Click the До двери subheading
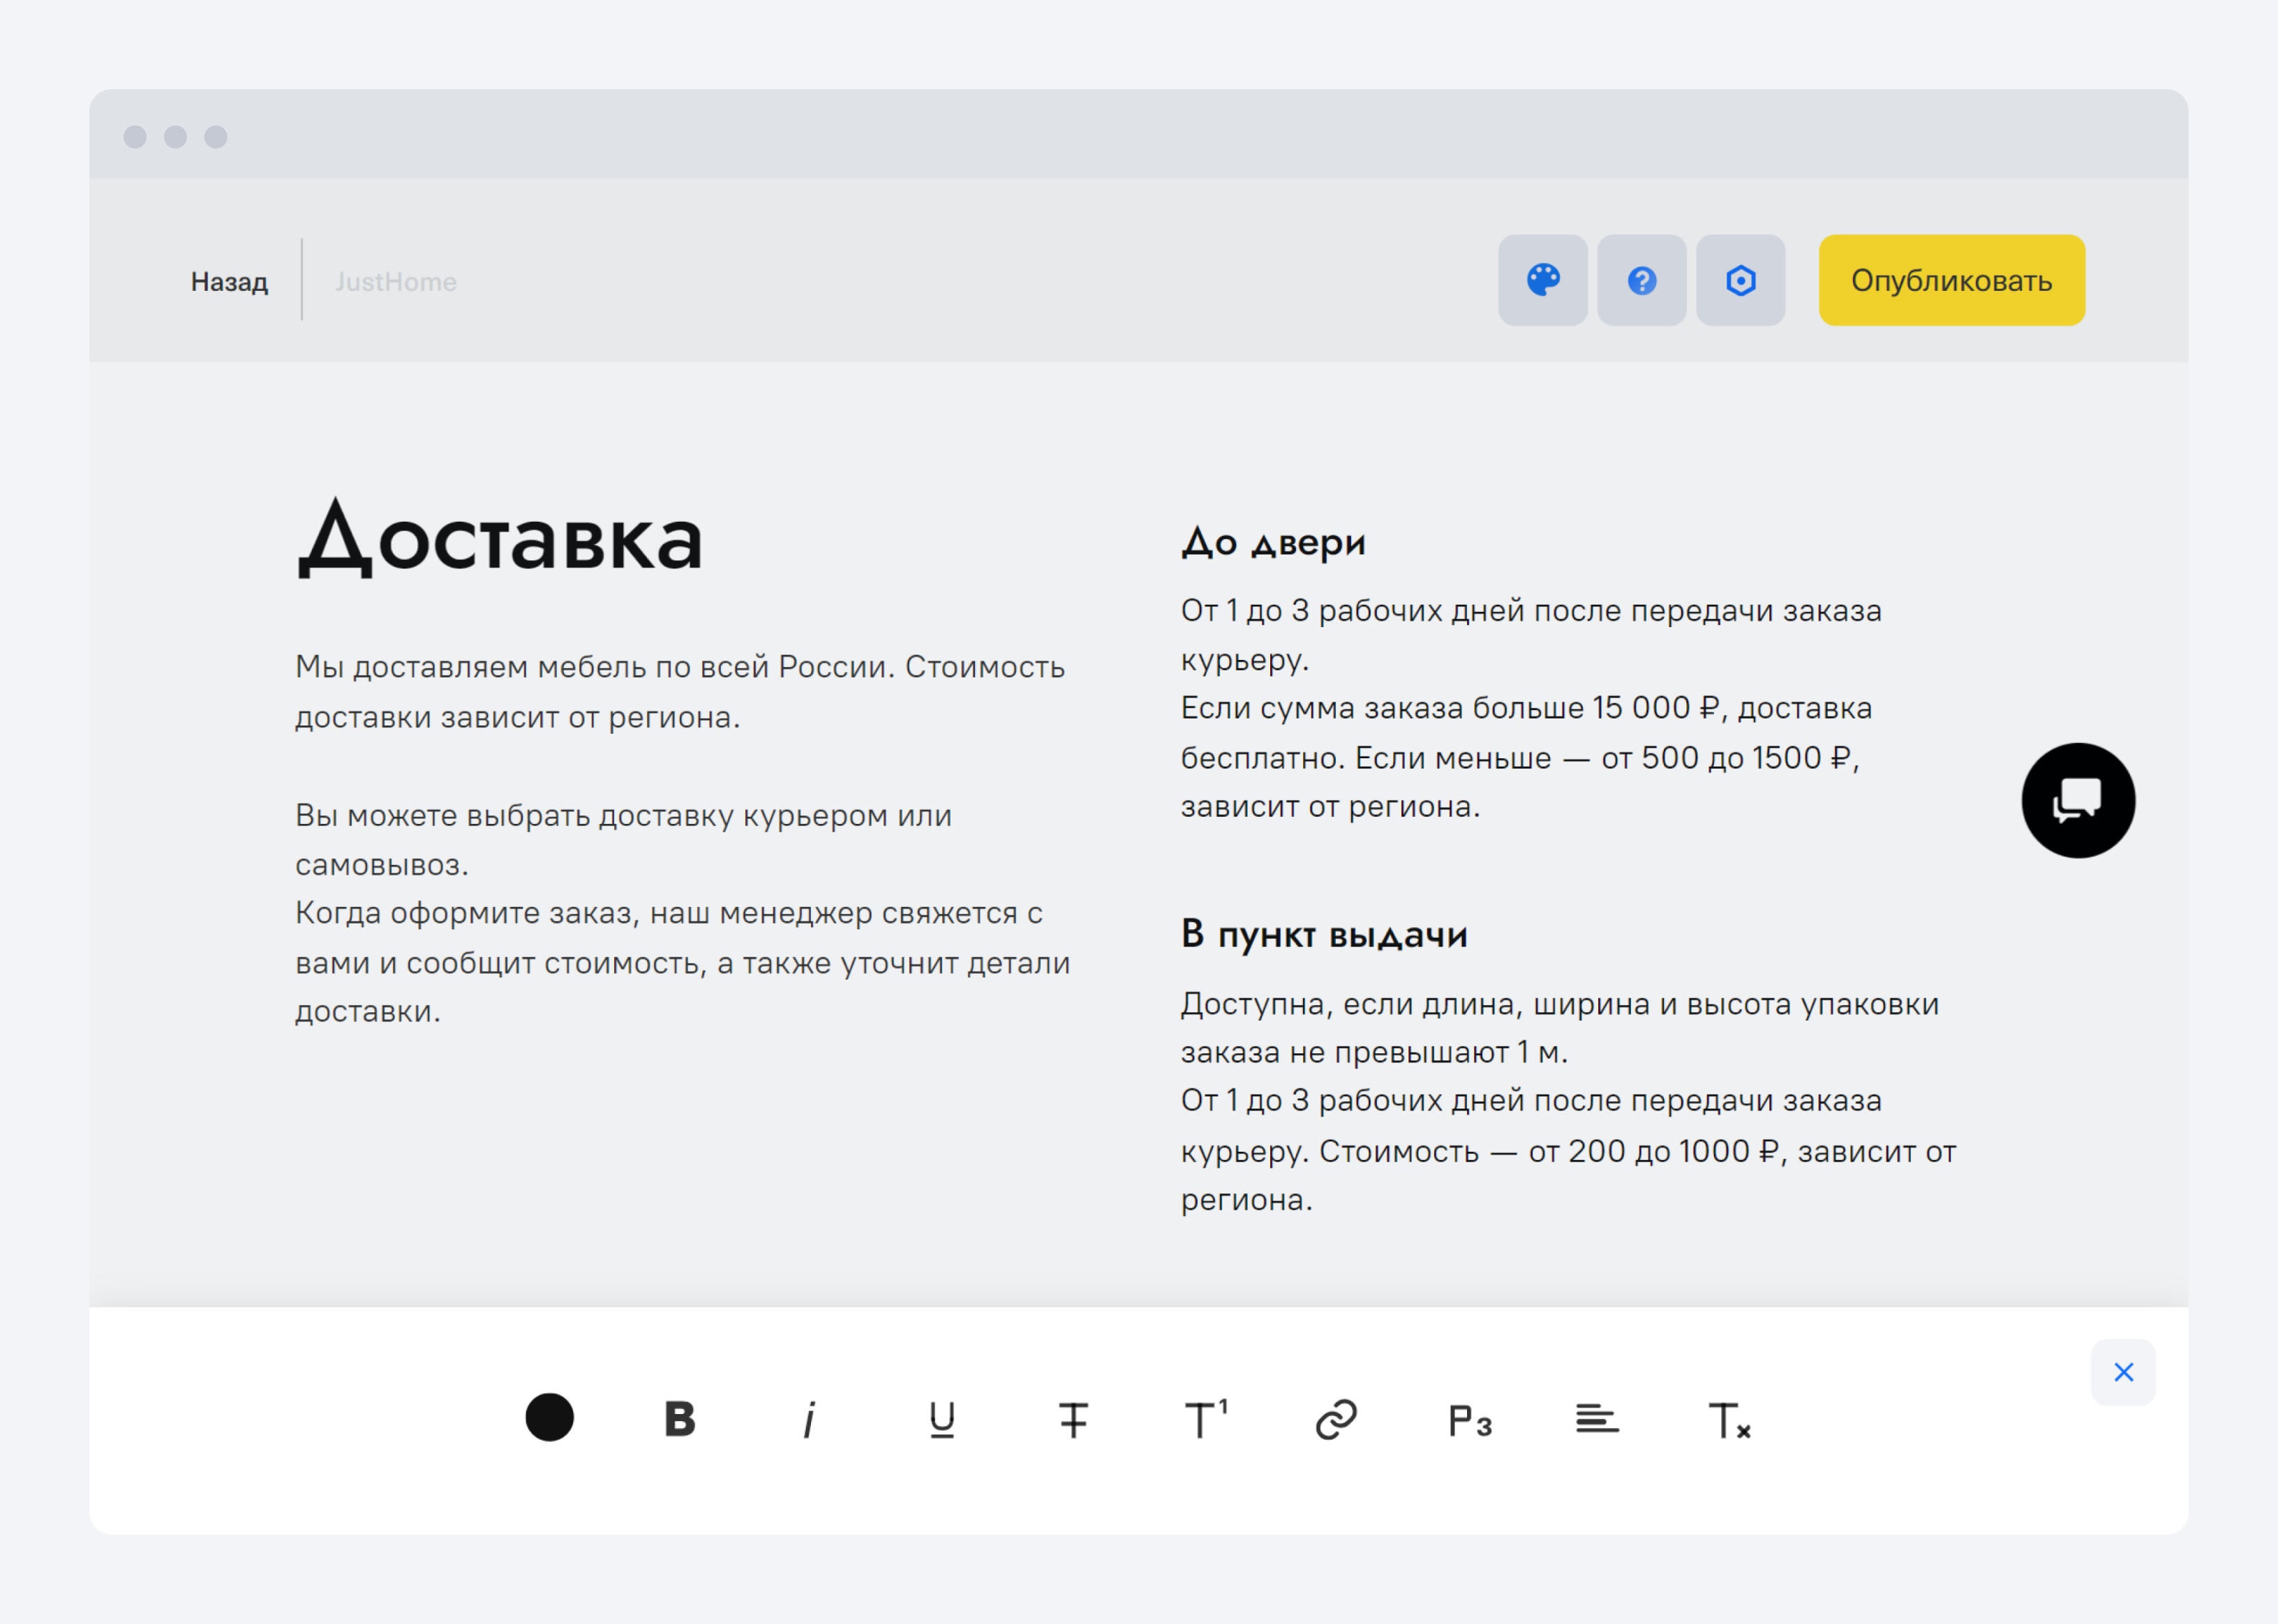This screenshot has width=2278, height=1624. [1274, 542]
